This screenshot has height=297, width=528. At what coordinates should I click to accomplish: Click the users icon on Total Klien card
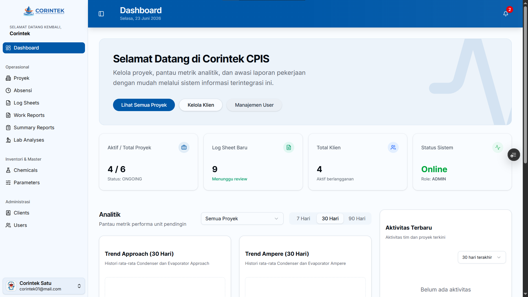(x=393, y=147)
